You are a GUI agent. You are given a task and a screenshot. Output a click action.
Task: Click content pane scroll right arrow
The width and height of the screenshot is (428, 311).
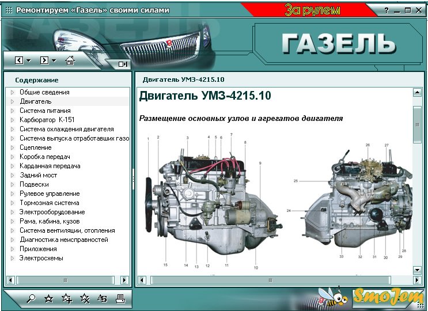[417, 280]
